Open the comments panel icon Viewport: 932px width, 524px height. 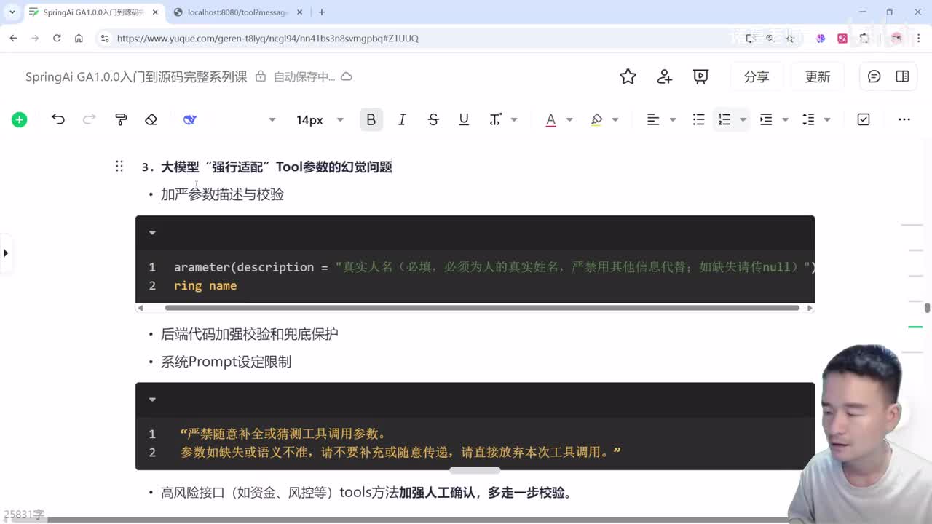pyautogui.click(x=874, y=76)
